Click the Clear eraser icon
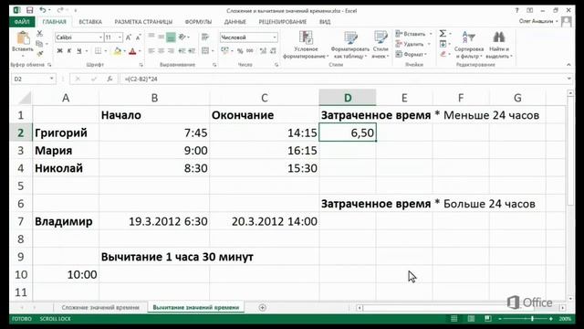 pos(443,55)
